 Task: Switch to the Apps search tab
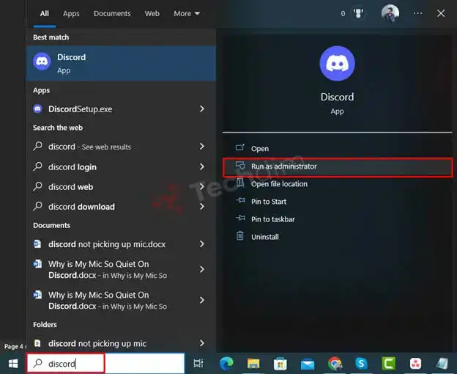[x=71, y=14]
